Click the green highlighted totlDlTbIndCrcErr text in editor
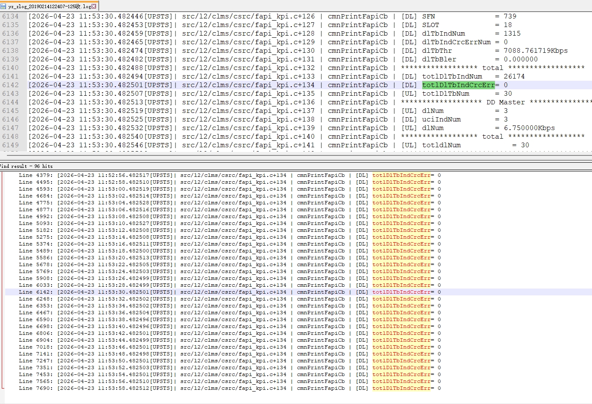592x404 pixels. (458, 85)
